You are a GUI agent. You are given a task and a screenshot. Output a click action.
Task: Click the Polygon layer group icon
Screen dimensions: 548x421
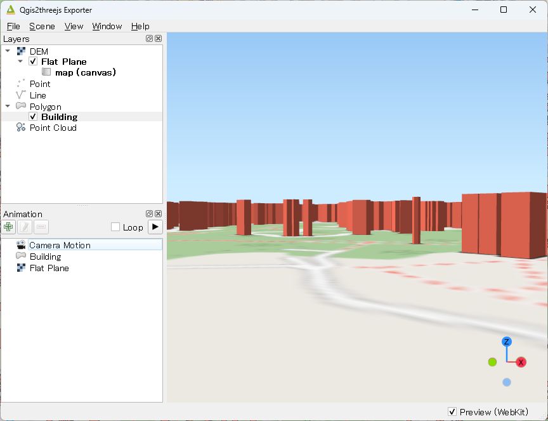coord(21,105)
